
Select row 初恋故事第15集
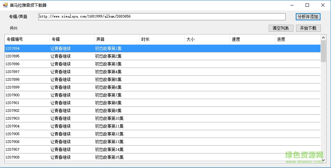(163, 158)
